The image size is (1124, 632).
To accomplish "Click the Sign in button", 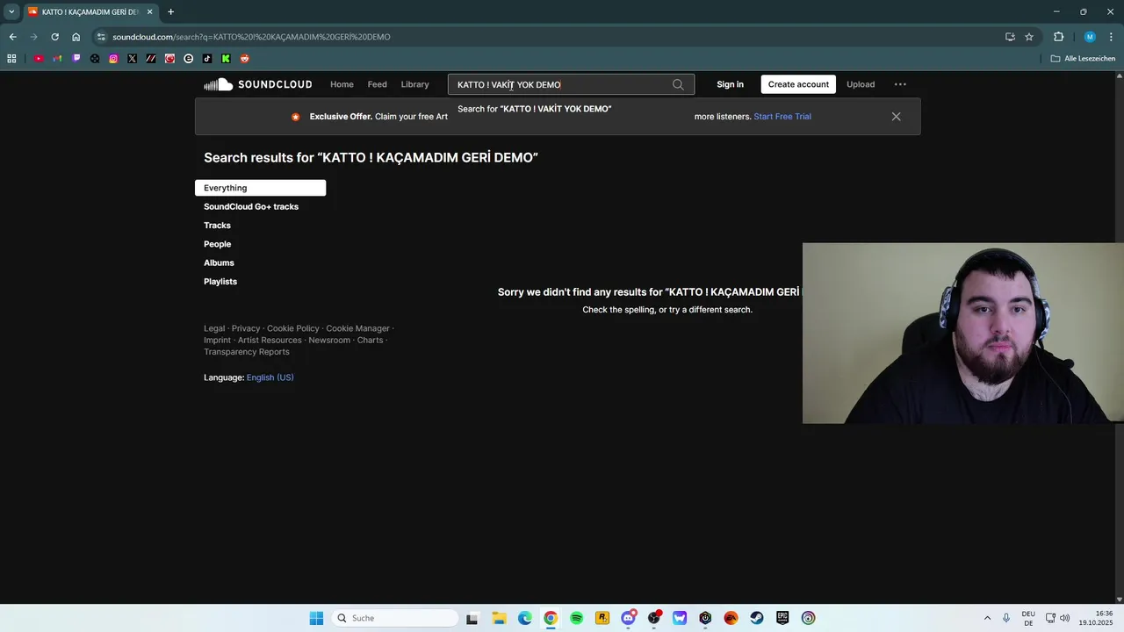I will tap(730, 84).
